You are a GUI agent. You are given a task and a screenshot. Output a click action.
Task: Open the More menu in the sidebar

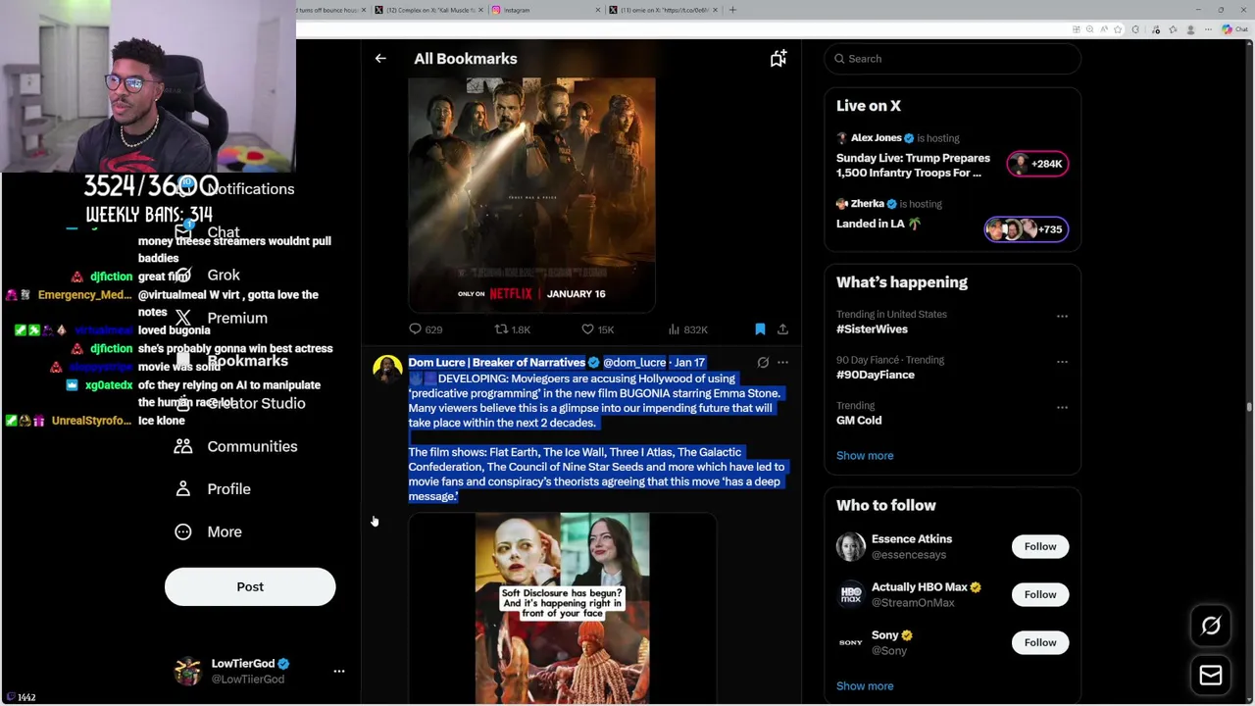coord(208,531)
